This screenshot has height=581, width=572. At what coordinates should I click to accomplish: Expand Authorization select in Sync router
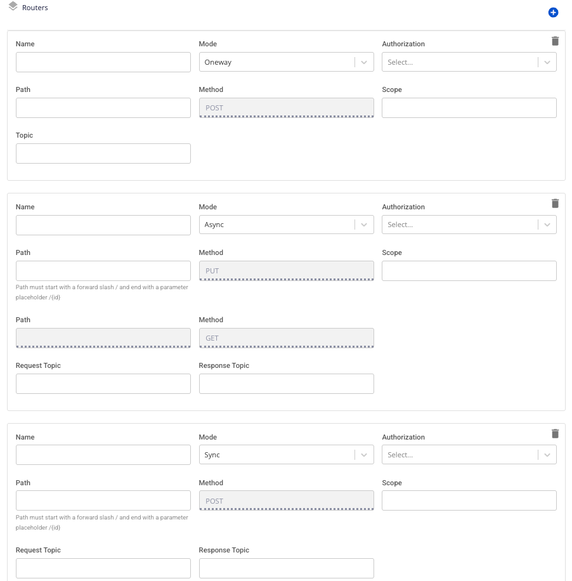click(x=469, y=455)
